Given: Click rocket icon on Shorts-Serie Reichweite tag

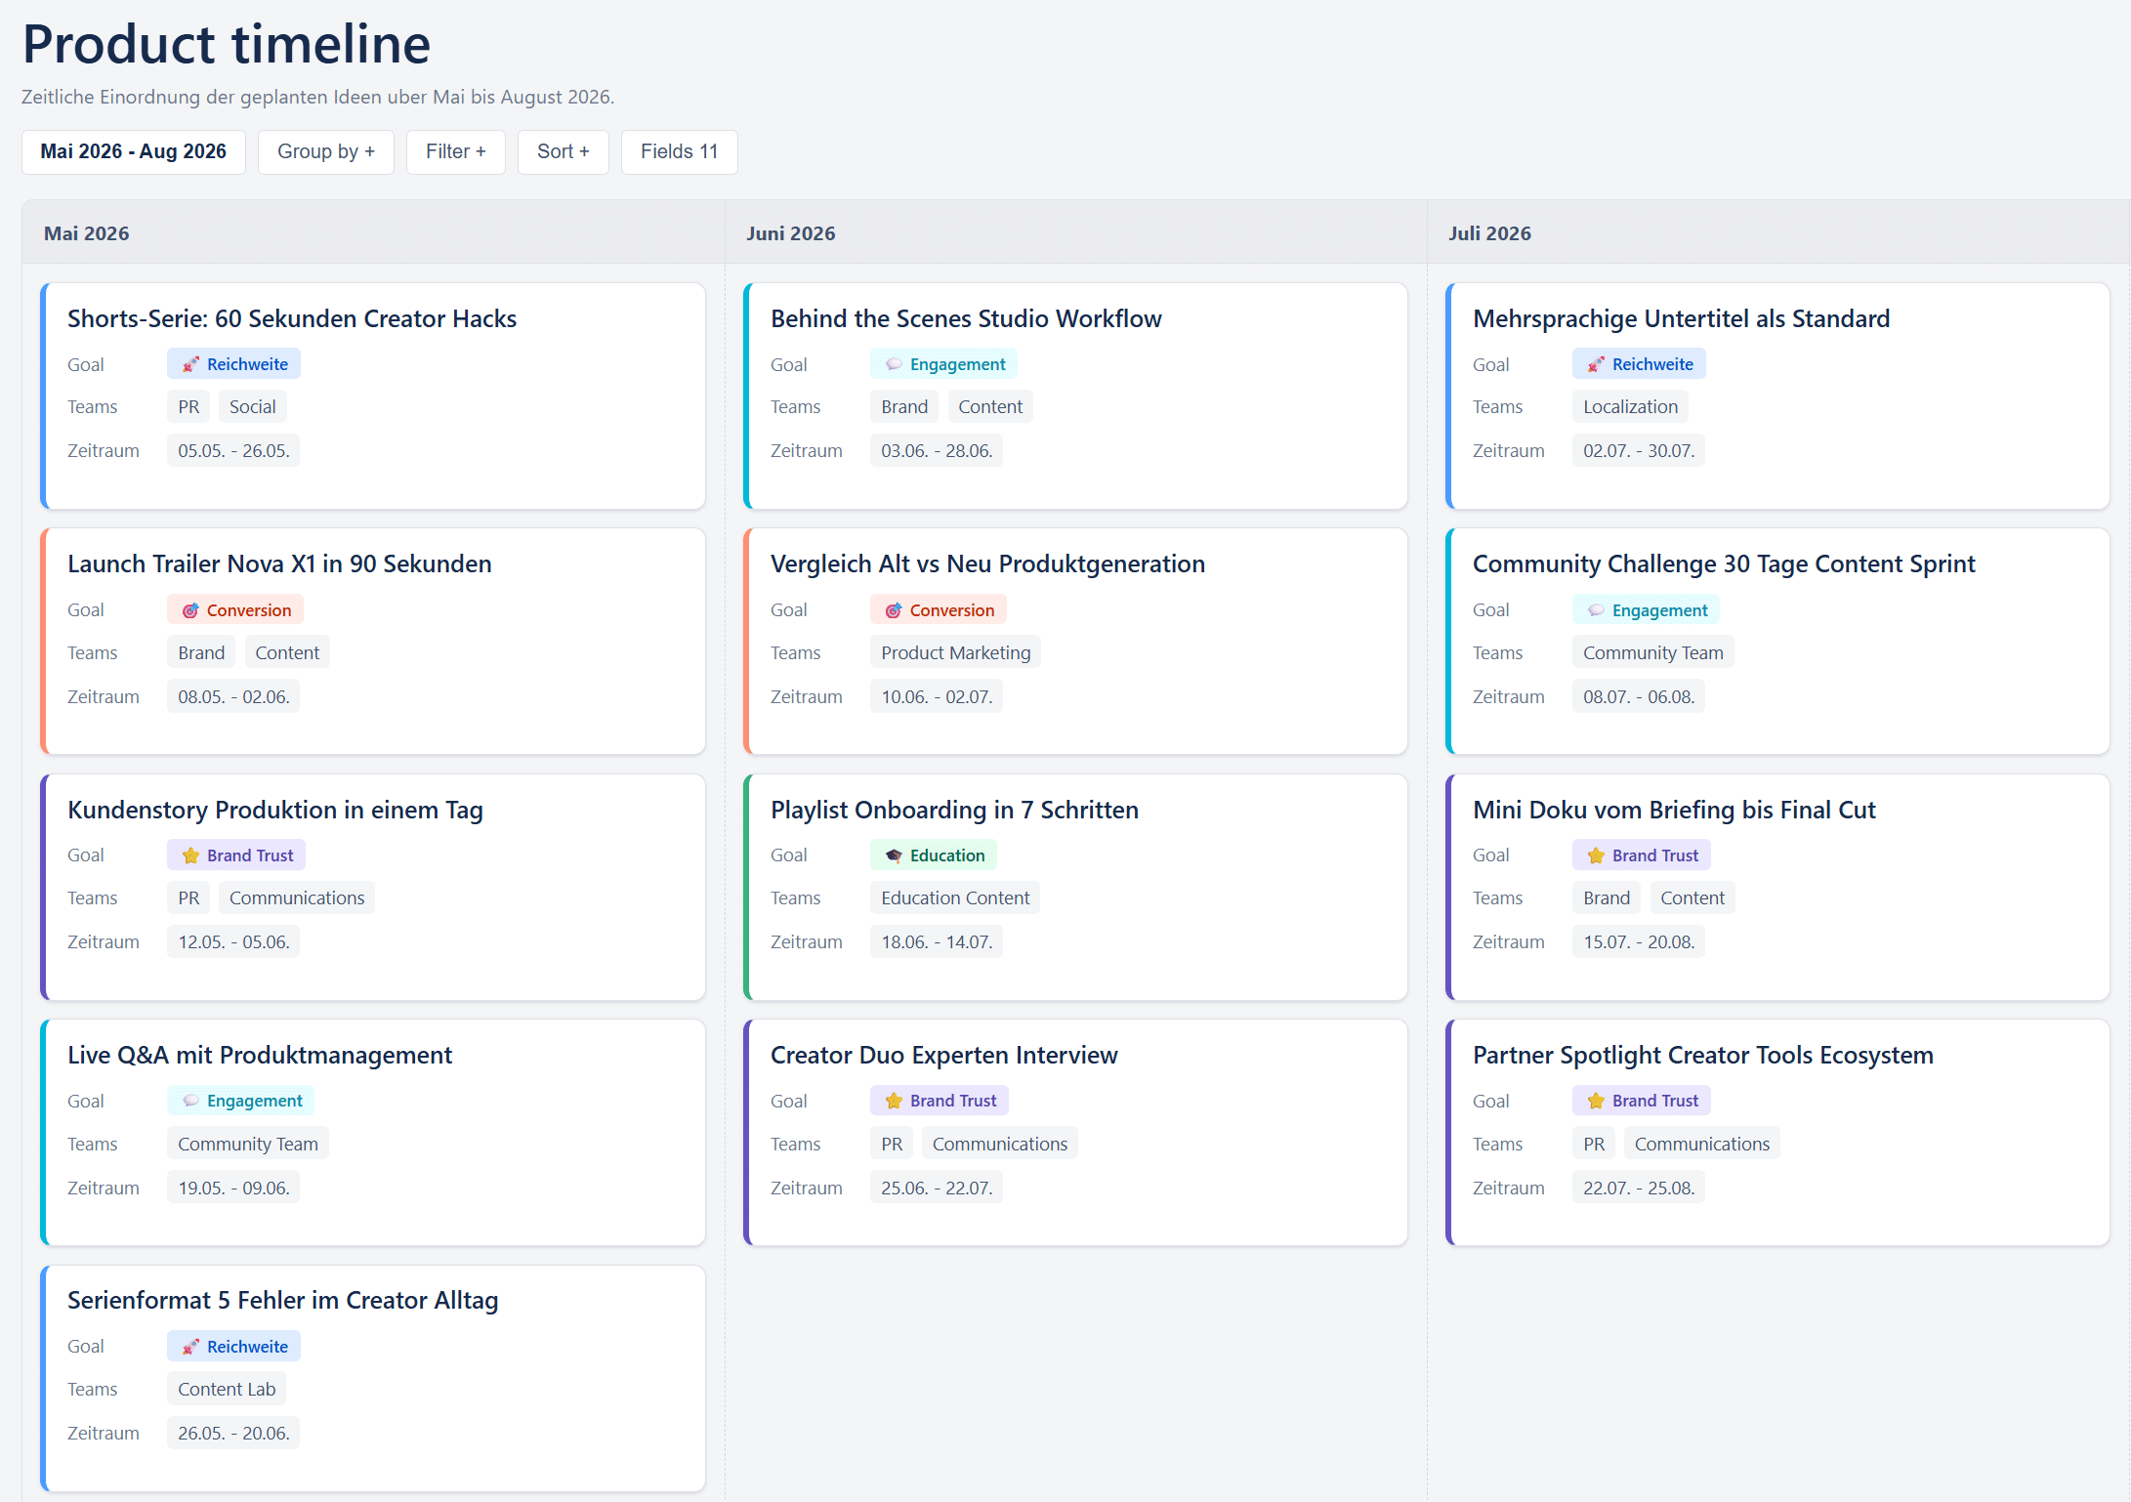Looking at the screenshot, I should pyautogui.click(x=190, y=364).
